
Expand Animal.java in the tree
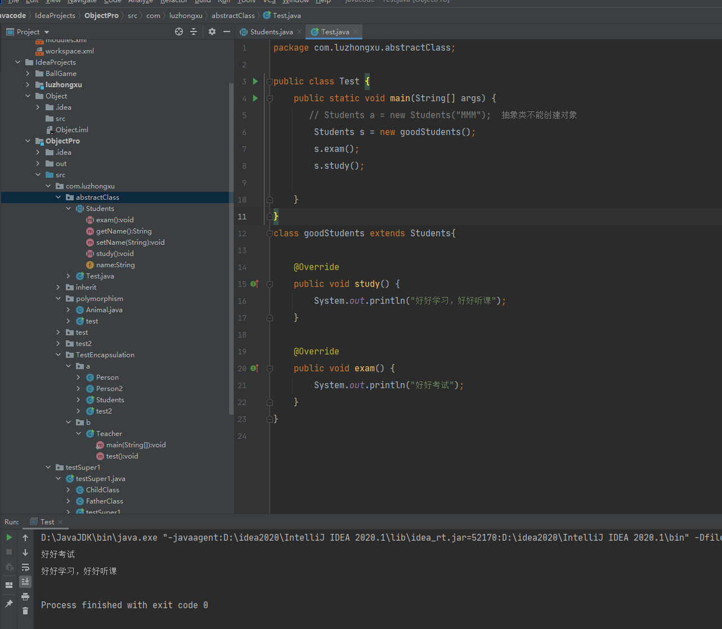point(69,310)
